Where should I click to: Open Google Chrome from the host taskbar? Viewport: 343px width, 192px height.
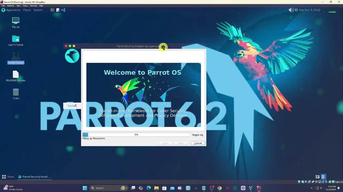tap(219, 188)
